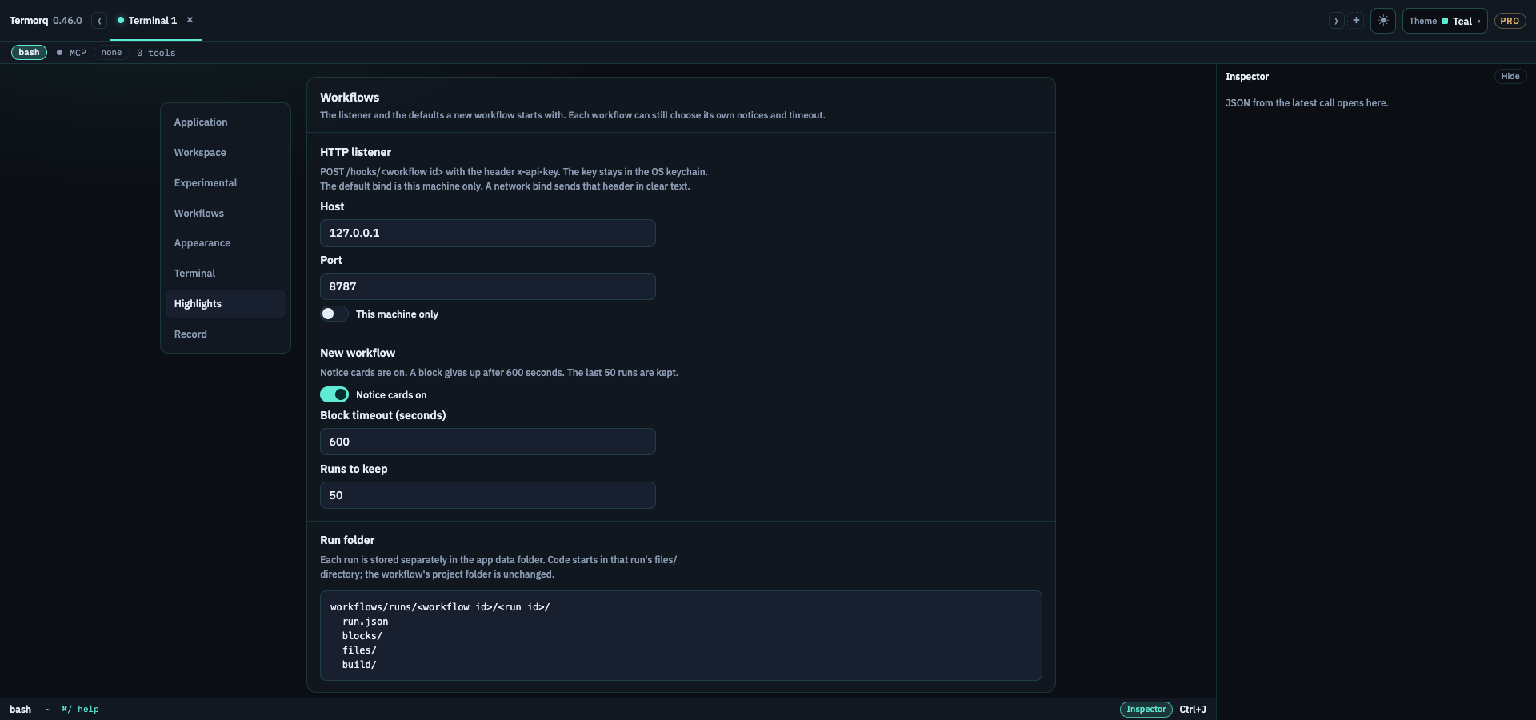Click the 'run.json' line
Viewport: 1536px width, 720px height.
[x=366, y=622]
